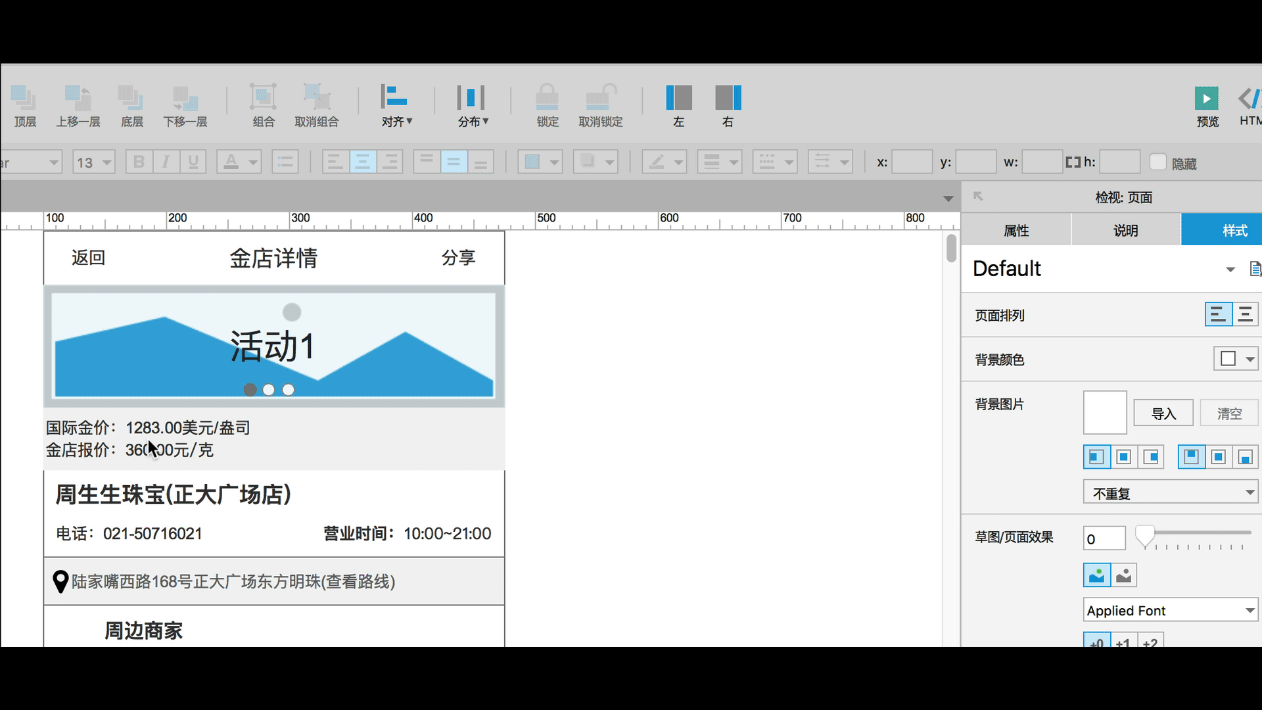
Task: Select the sketch color image effect icon
Action: tap(1096, 575)
